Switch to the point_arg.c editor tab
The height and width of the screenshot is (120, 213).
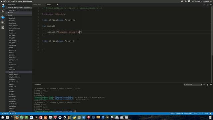pos(37,5)
